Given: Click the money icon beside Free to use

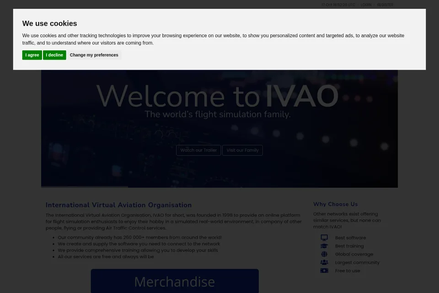Looking at the screenshot, I should coord(324,271).
